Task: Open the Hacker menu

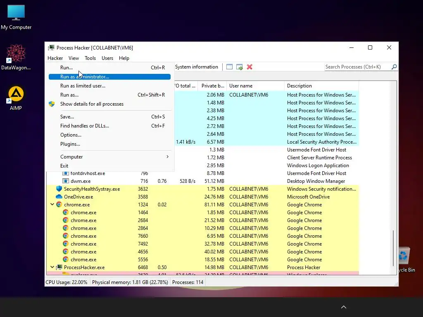Action: (55, 58)
